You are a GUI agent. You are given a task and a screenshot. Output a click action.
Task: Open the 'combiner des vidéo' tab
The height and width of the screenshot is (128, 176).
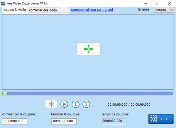click(43, 10)
